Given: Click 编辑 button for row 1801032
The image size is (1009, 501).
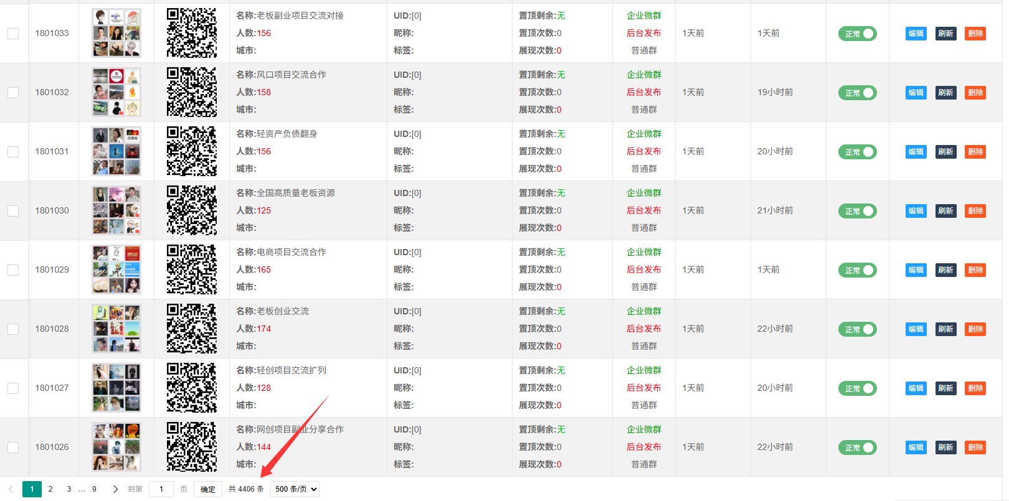Looking at the screenshot, I should pos(916,93).
